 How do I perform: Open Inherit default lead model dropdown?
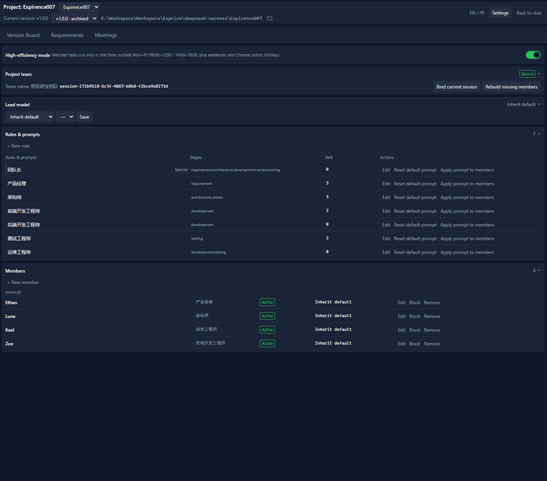tap(30, 117)
